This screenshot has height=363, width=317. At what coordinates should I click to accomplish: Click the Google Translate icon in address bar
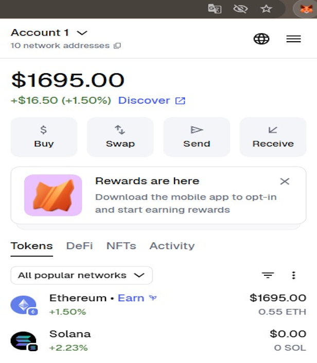pyautogui.click(x=214, y=9)
